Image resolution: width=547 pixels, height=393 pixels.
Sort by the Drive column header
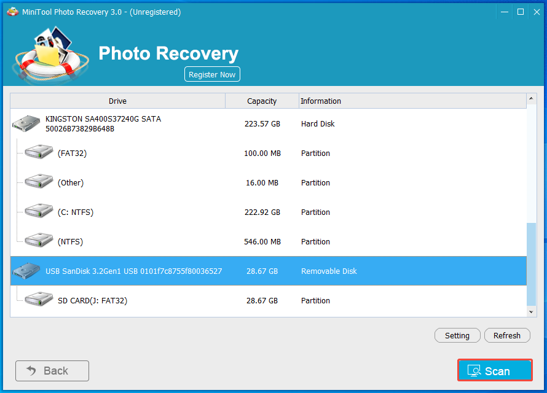coord(117,101)
